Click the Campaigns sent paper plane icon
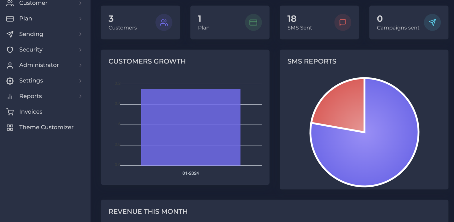 432,22
